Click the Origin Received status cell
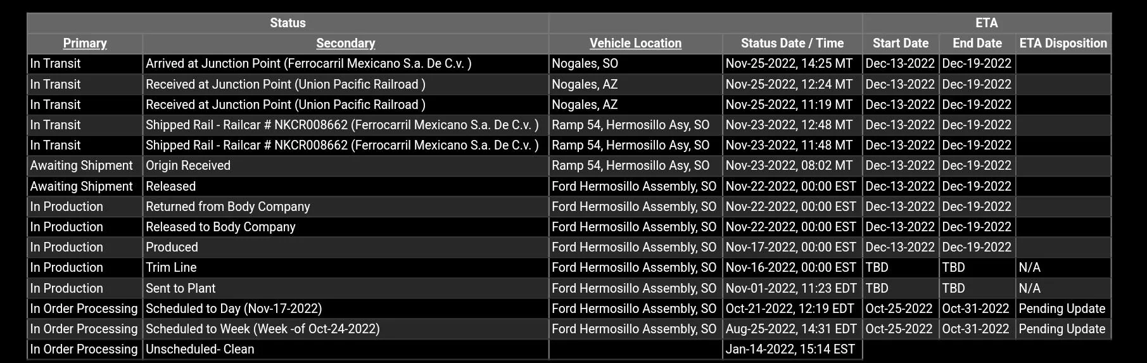The height and width of the screenshot is (363, 1147). click(346, 165)
